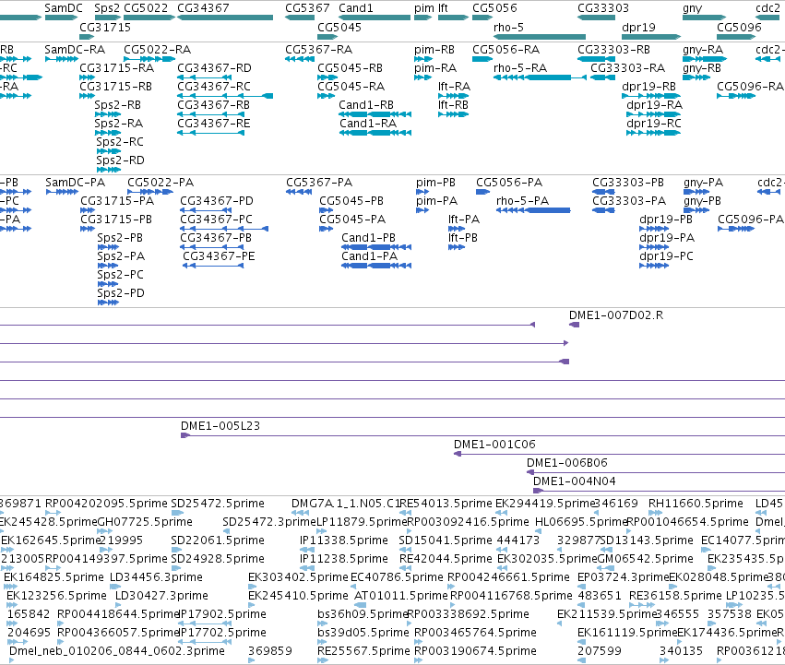785x665 pixels.
Task: Select EST EK161119.5prime
Action: pyautogui.click(x=626, y=633)
